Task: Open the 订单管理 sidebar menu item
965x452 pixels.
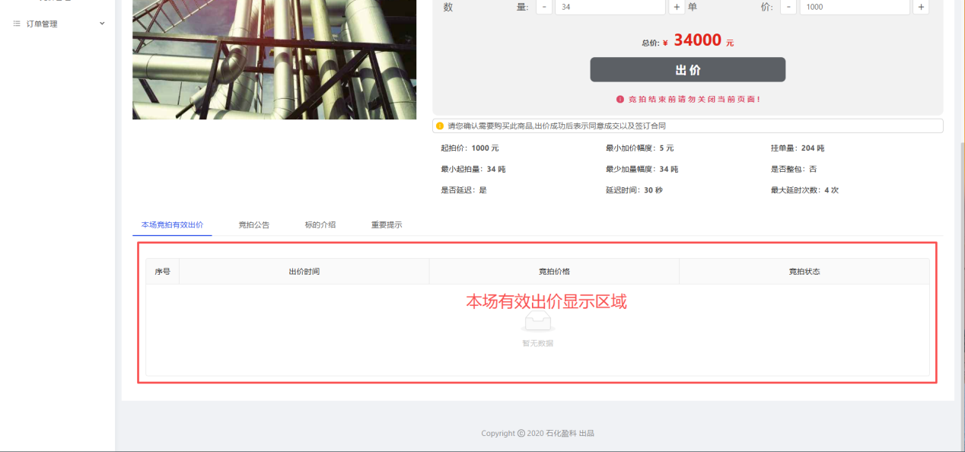Action: click(42, 24)
